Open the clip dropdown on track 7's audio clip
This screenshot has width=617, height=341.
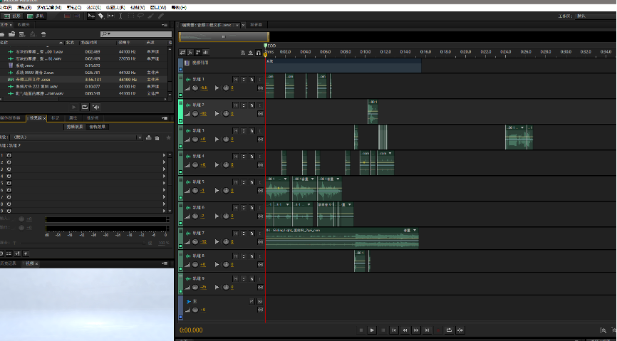tap(414, 231)
